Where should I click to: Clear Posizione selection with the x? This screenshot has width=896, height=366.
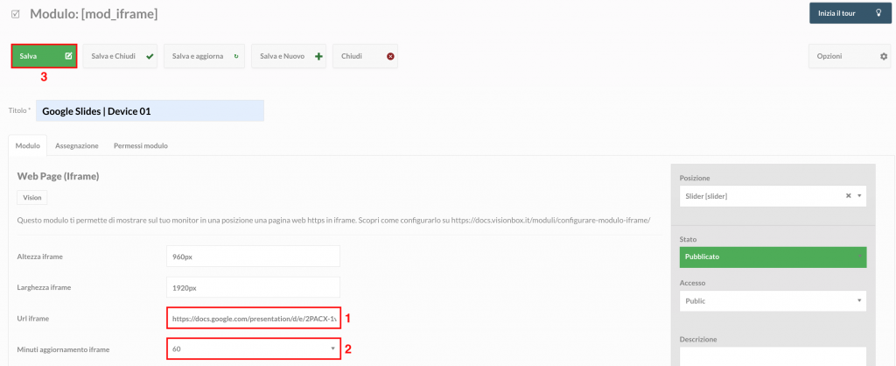coord(849,195)
